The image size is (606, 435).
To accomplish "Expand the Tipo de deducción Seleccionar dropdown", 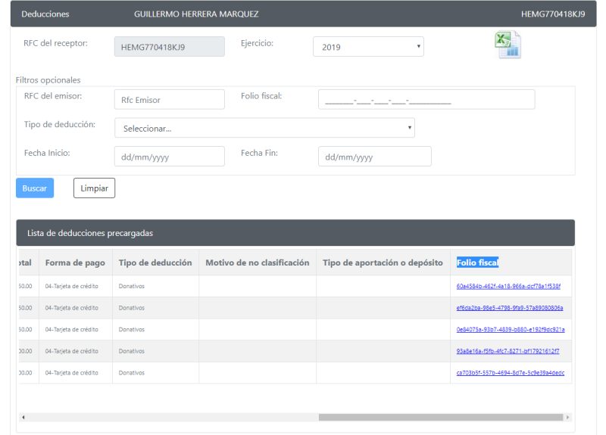I will pyautogui.click(x=264, y=128).
